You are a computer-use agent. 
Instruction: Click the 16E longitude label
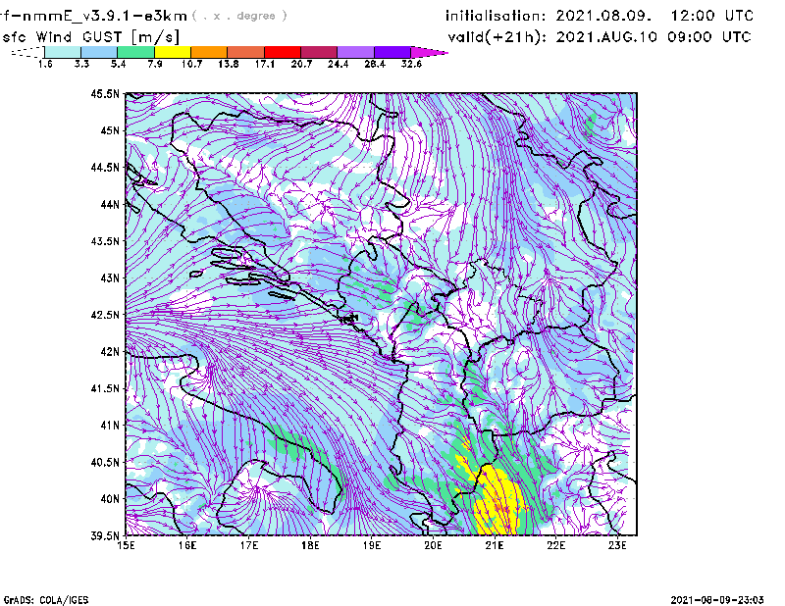(187, 545)
